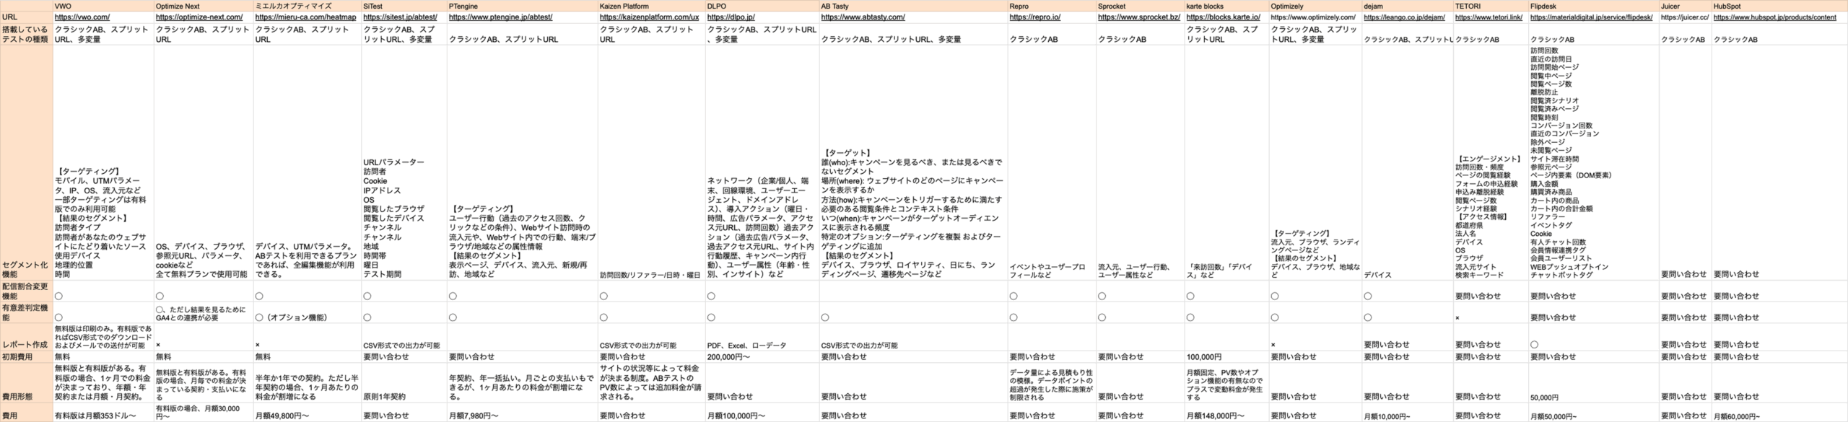
Task: Click the 半年か1年での契約 pricing cell
Action: point(308,383)
